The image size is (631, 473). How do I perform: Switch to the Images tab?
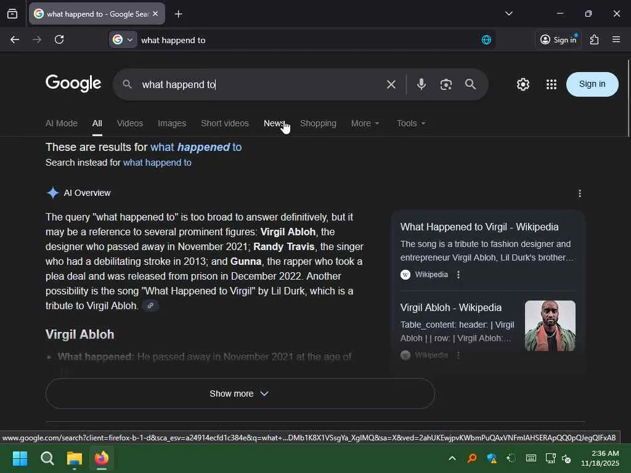172,123
